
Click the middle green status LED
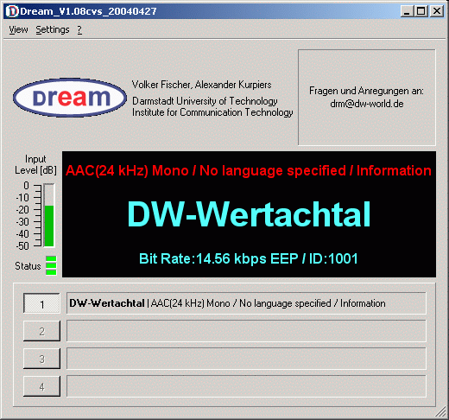coord(51,265)
